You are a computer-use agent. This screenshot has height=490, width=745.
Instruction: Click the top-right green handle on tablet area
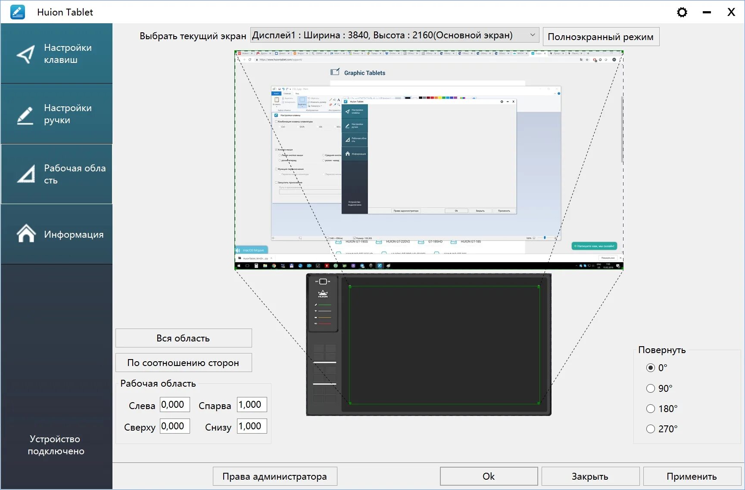[539, 286]
